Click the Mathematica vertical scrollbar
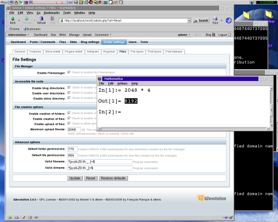This screenshot has height=222, width=278. (x=271, y=107)
